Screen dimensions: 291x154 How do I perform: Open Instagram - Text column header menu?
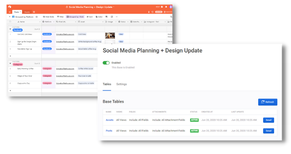(165, 22)
